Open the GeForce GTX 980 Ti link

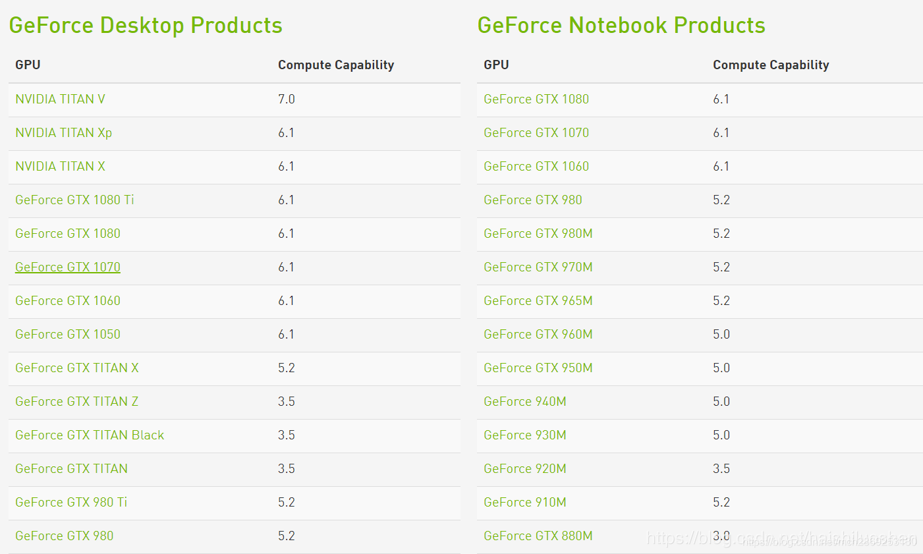pos(71,503)
